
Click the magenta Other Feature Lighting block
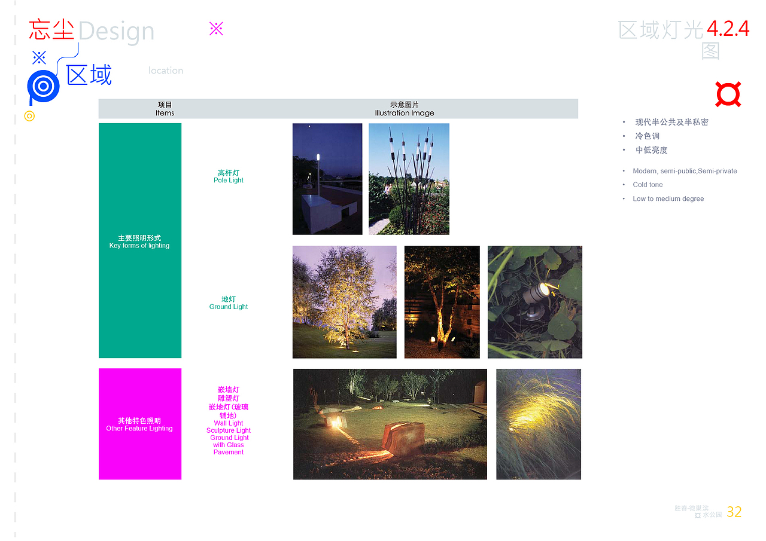[x=140, y=424]
